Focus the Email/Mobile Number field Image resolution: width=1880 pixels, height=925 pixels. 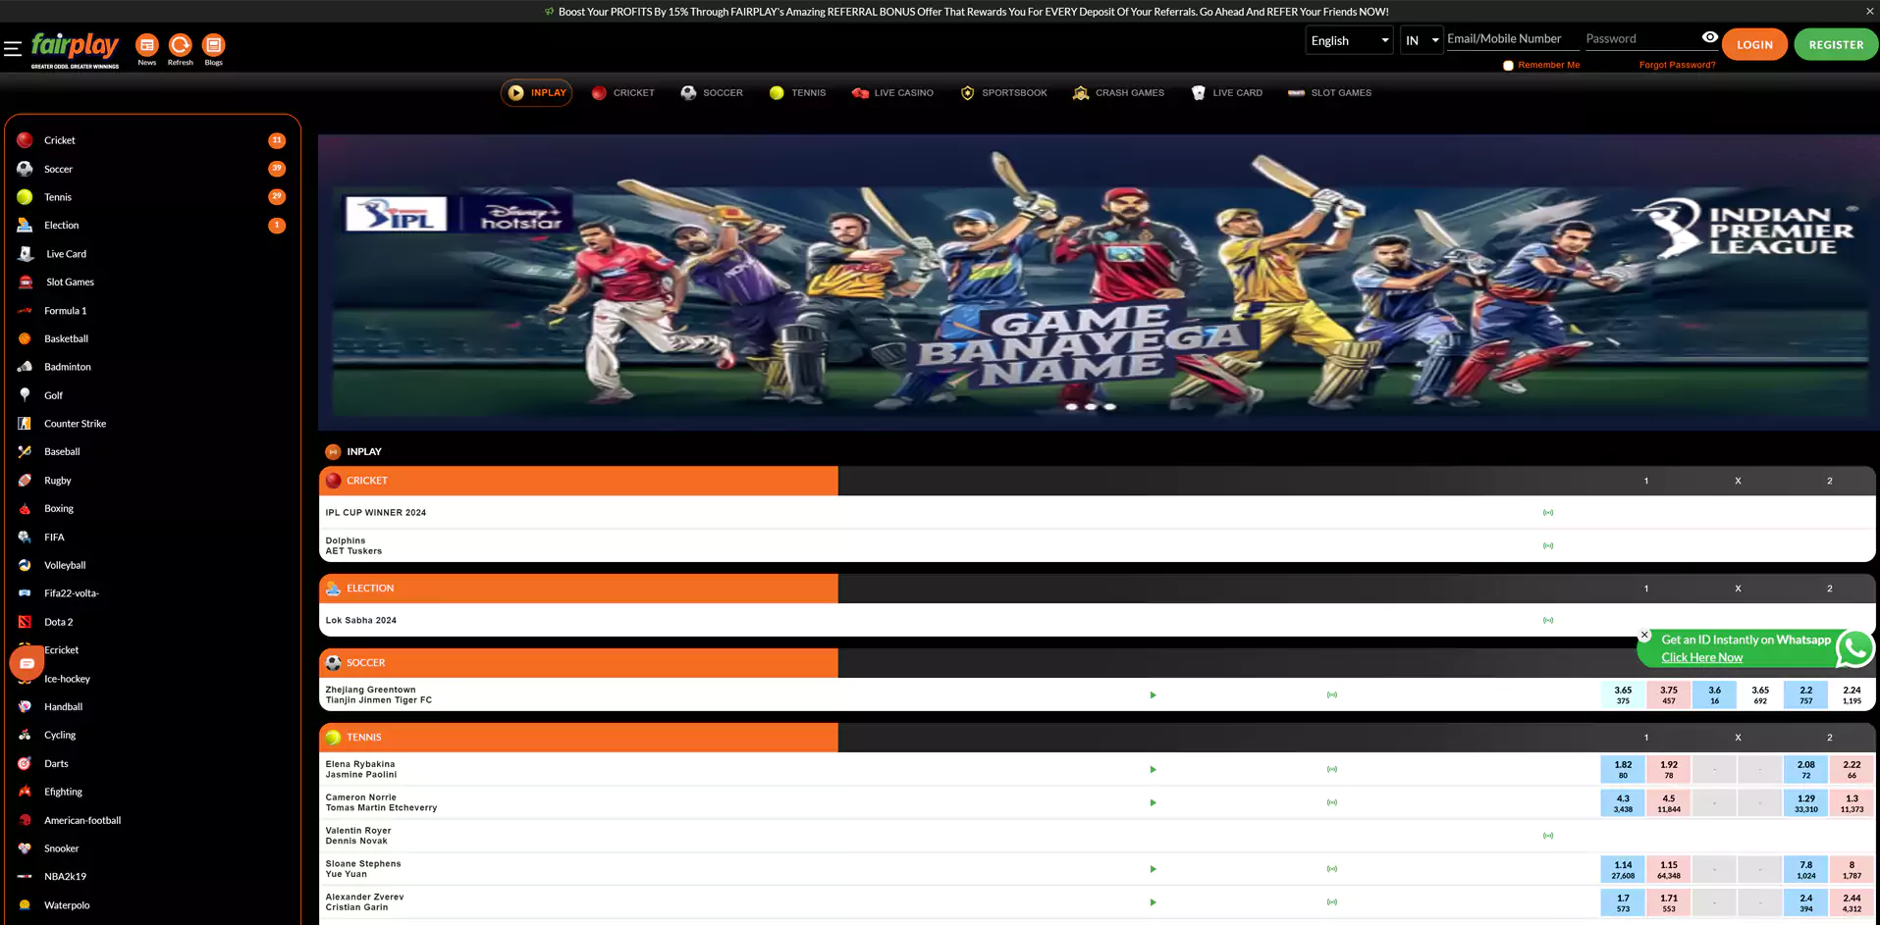(x=1511, y=39)
